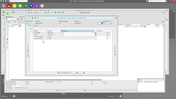Viewport: 176px width, 99px height.
Task: Click the top search box in title bar
Action: coord(157,1)
